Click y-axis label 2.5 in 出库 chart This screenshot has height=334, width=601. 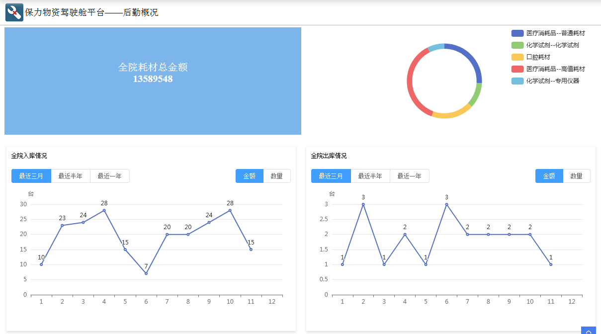323,219
